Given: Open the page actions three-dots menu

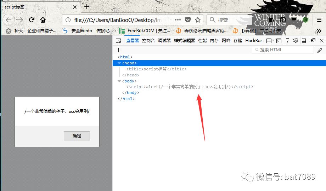Looking at the screenshot, I should (x=178, y=20).
